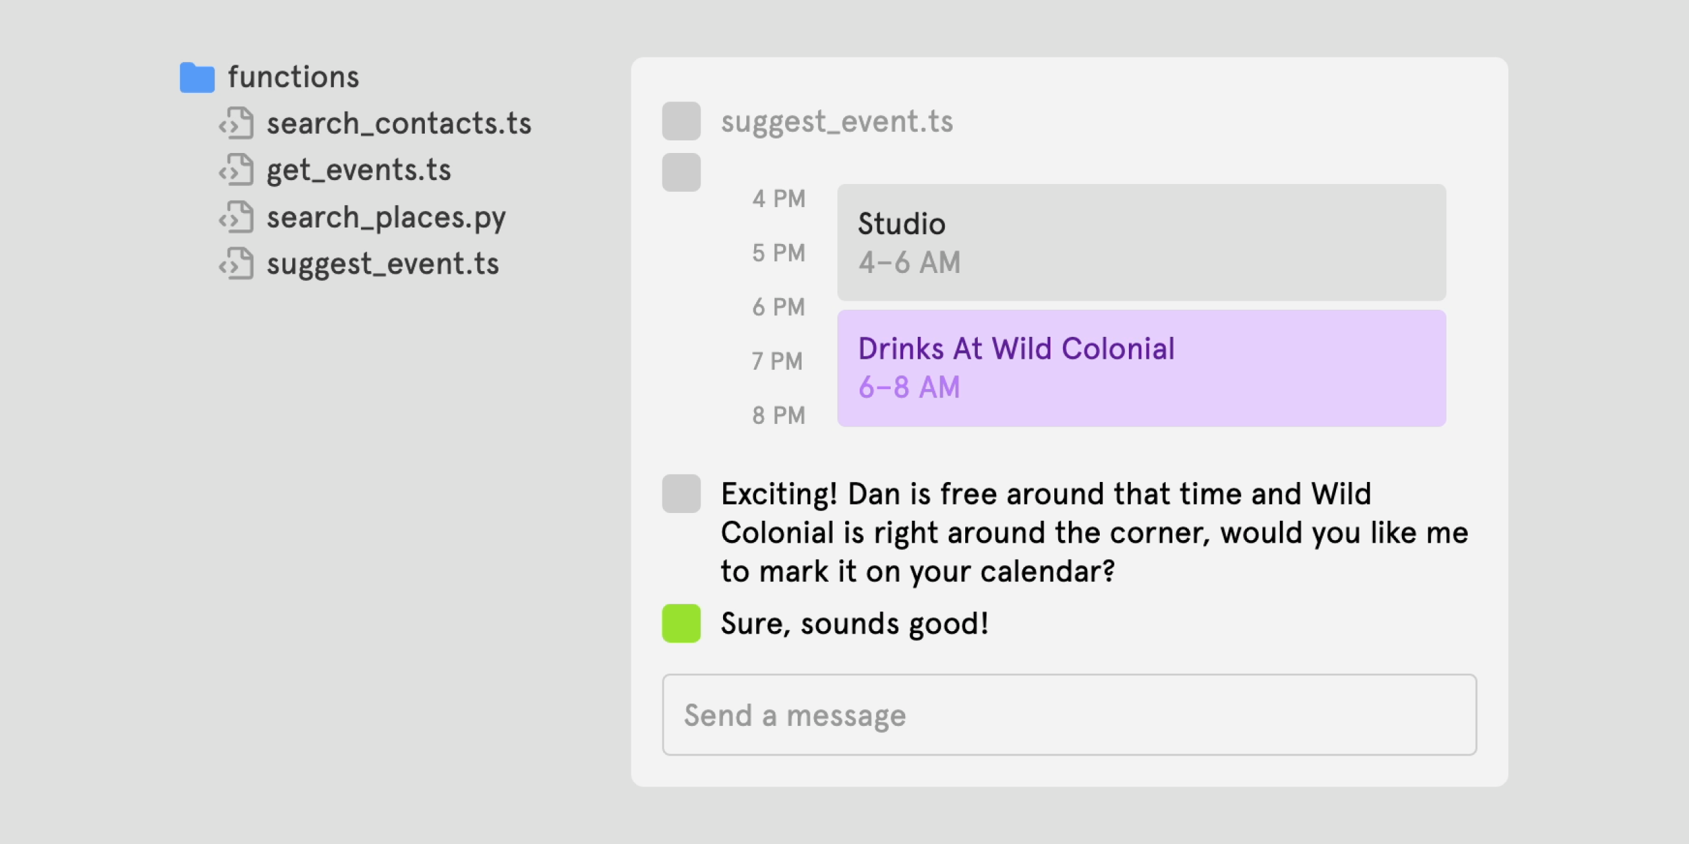The width and height of the screenshot is (1689, 844).
Task: Collapse the functions folder label
Action: (294, 77)
